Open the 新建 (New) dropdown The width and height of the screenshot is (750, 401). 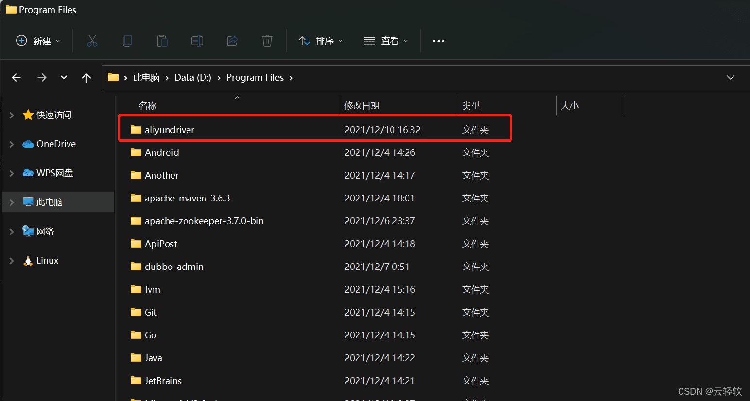(38, 41)
